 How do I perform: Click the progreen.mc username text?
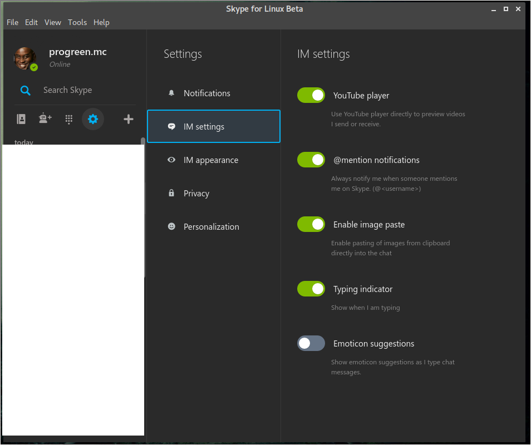[x=78, y=52]
